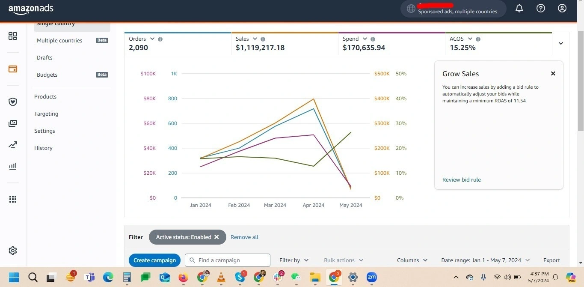Open the help question mark icon

point(540,8)
